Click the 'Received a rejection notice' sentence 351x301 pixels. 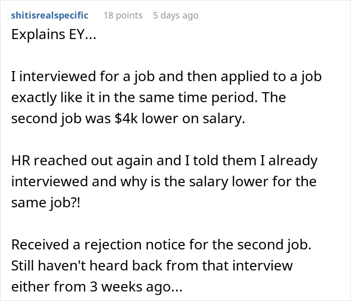pos(99,244)
